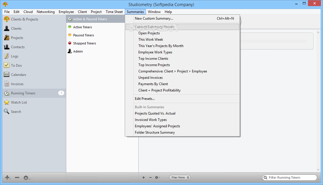Select the Calendars label in sidebar
This screenshot has height=185, width=323.
tap(19, 75)
